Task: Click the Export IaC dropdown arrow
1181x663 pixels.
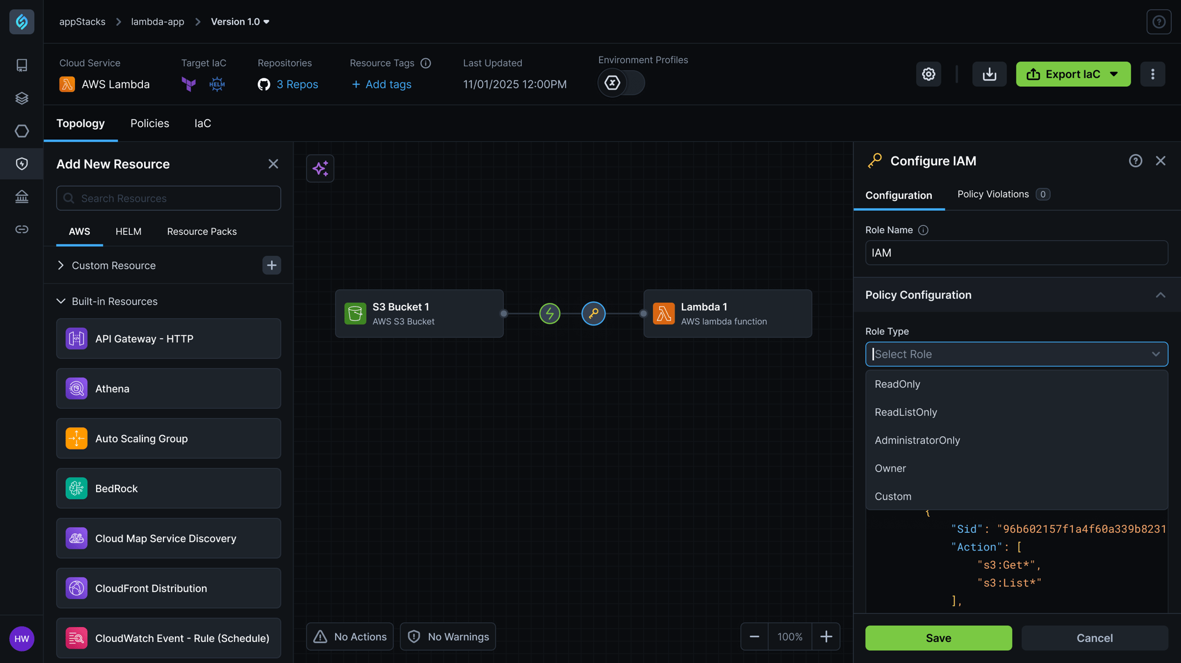Action: [x=1115, y=74]
